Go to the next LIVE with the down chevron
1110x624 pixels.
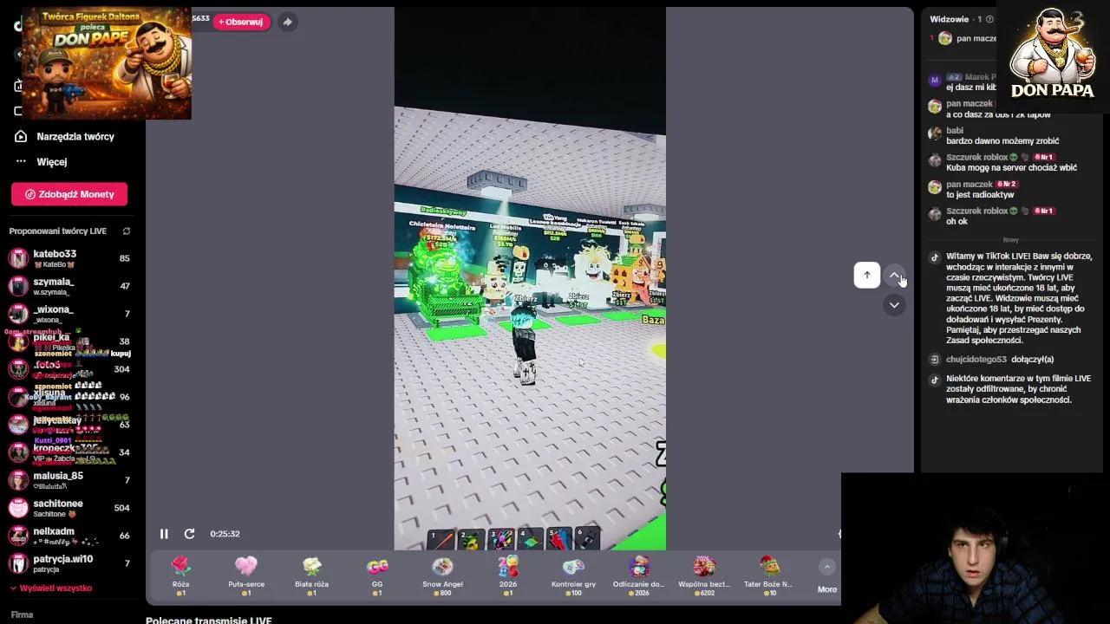point(894,305)
